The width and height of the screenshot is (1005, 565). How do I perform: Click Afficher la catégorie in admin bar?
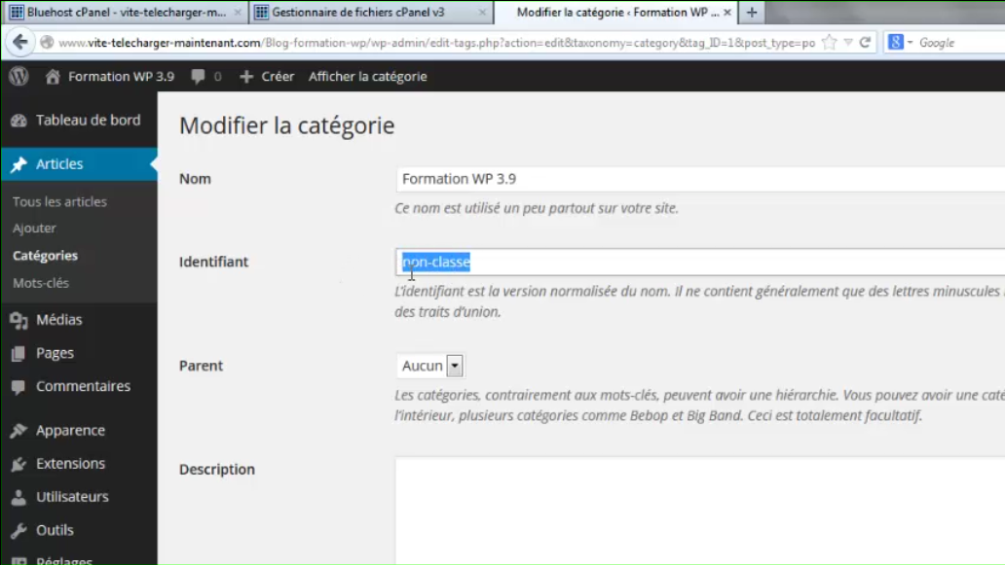pyautogui.click(x=368, y=77)
